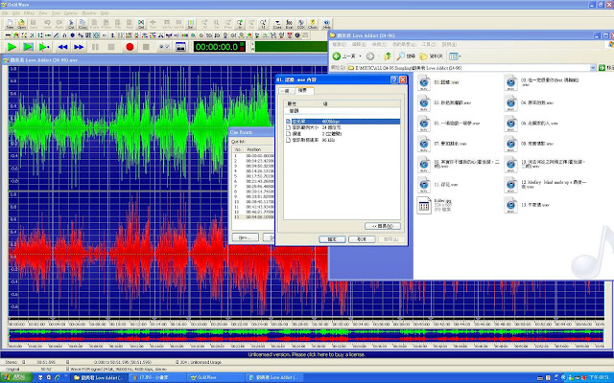614x383 pixels.
Task: Click the Explorer green Back button
Action: [338, 56]
